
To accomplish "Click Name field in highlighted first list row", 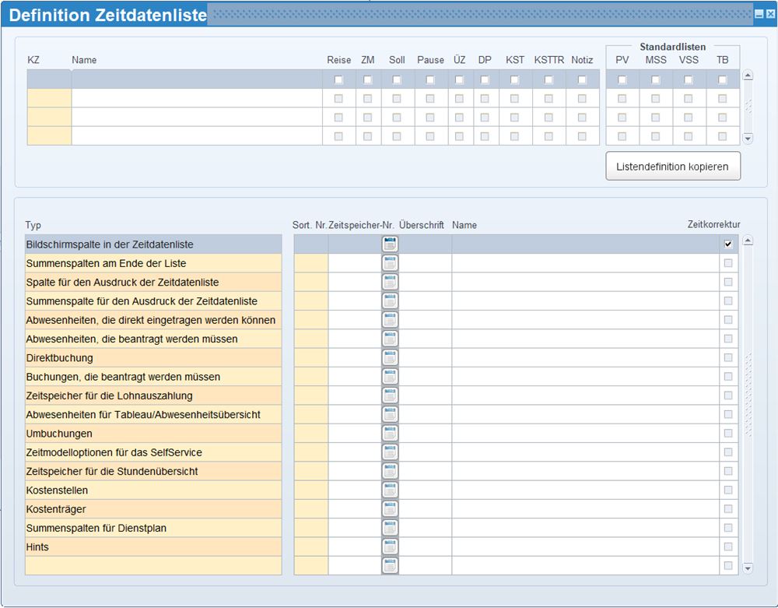I will click(197, 79).
